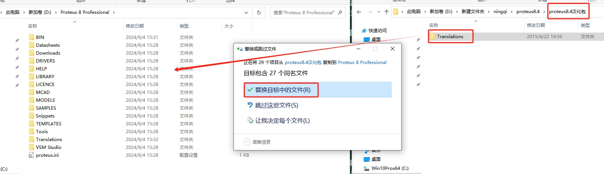Screen dimensions: 604x174
Task: Click 此电脑 in left breadcrumb
Action: [x=13, y=12]
